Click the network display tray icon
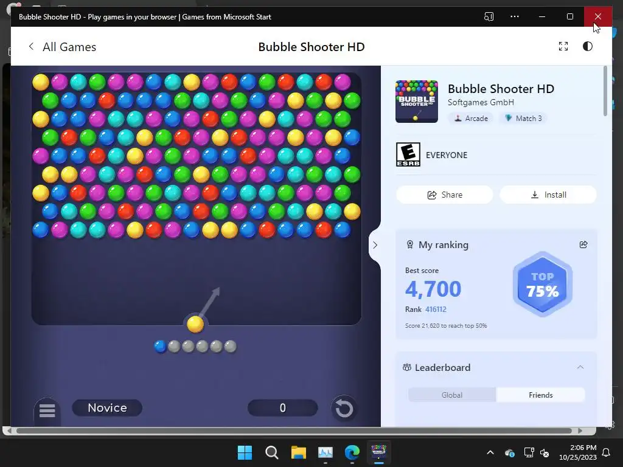Viewport: 623px width, 467px height. tap(529, 452)
